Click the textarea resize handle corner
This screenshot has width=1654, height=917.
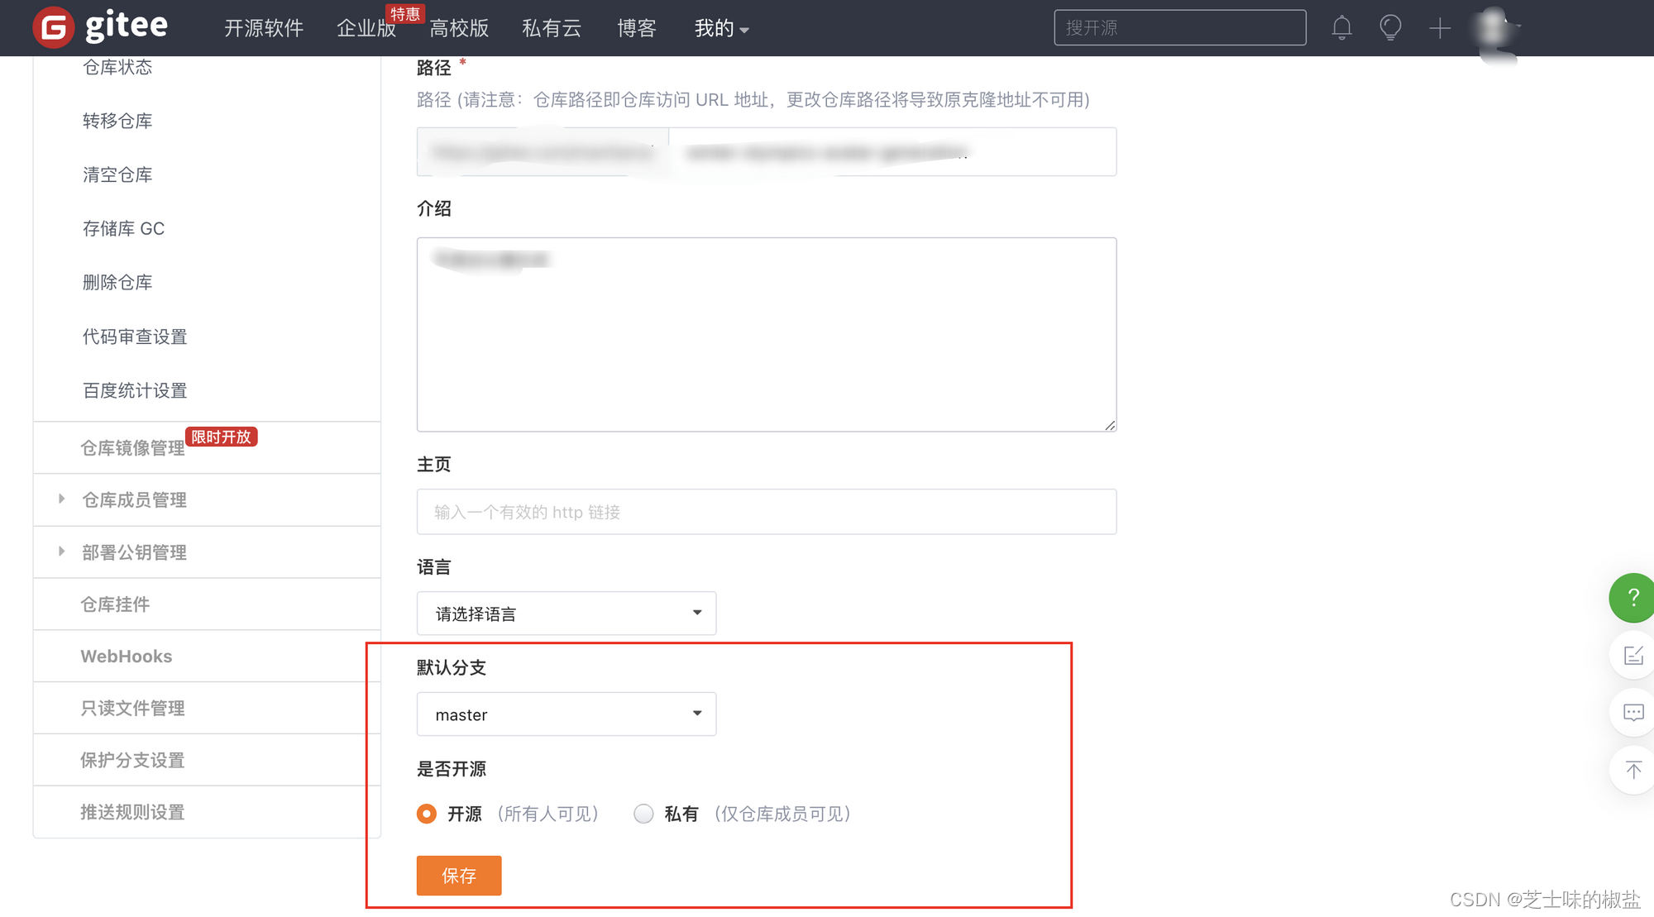(x=1110, y=425)
